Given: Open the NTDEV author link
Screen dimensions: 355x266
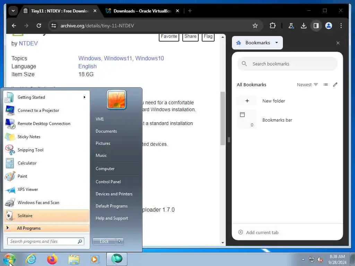Looking at the screenshot, I should coord(28,43).
